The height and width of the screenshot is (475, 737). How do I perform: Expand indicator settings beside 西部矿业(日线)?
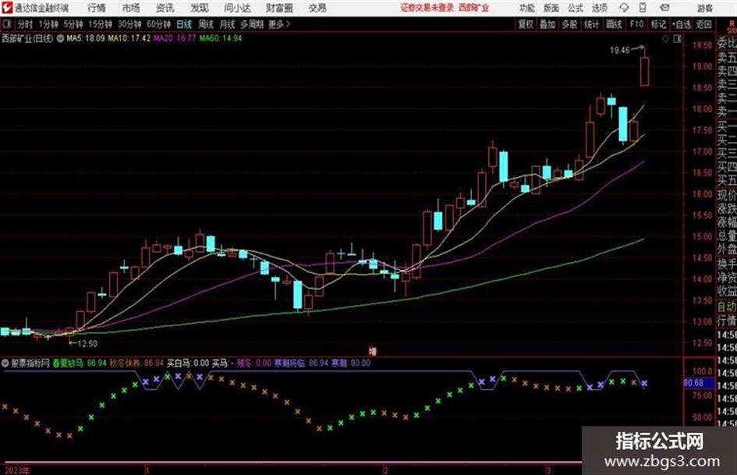(x=60, y=38)
